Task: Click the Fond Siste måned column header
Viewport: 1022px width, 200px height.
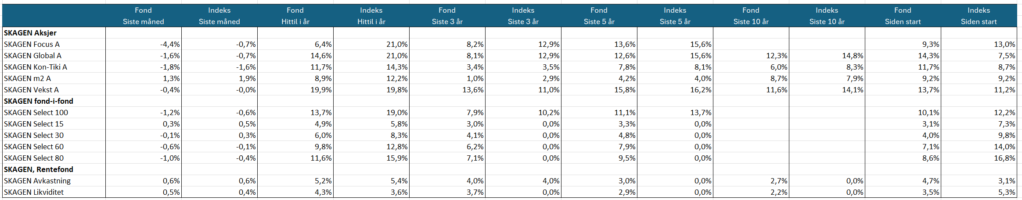Action: pyautogui.click(x=143, y=16)
